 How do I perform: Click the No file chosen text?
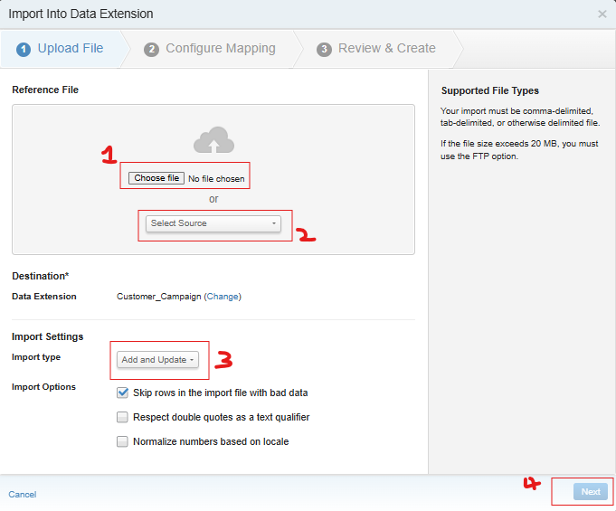216,179
